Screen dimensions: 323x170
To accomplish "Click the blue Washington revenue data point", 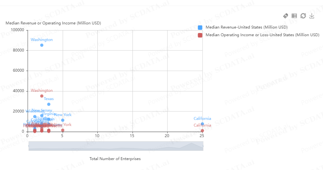I will 41,45.
